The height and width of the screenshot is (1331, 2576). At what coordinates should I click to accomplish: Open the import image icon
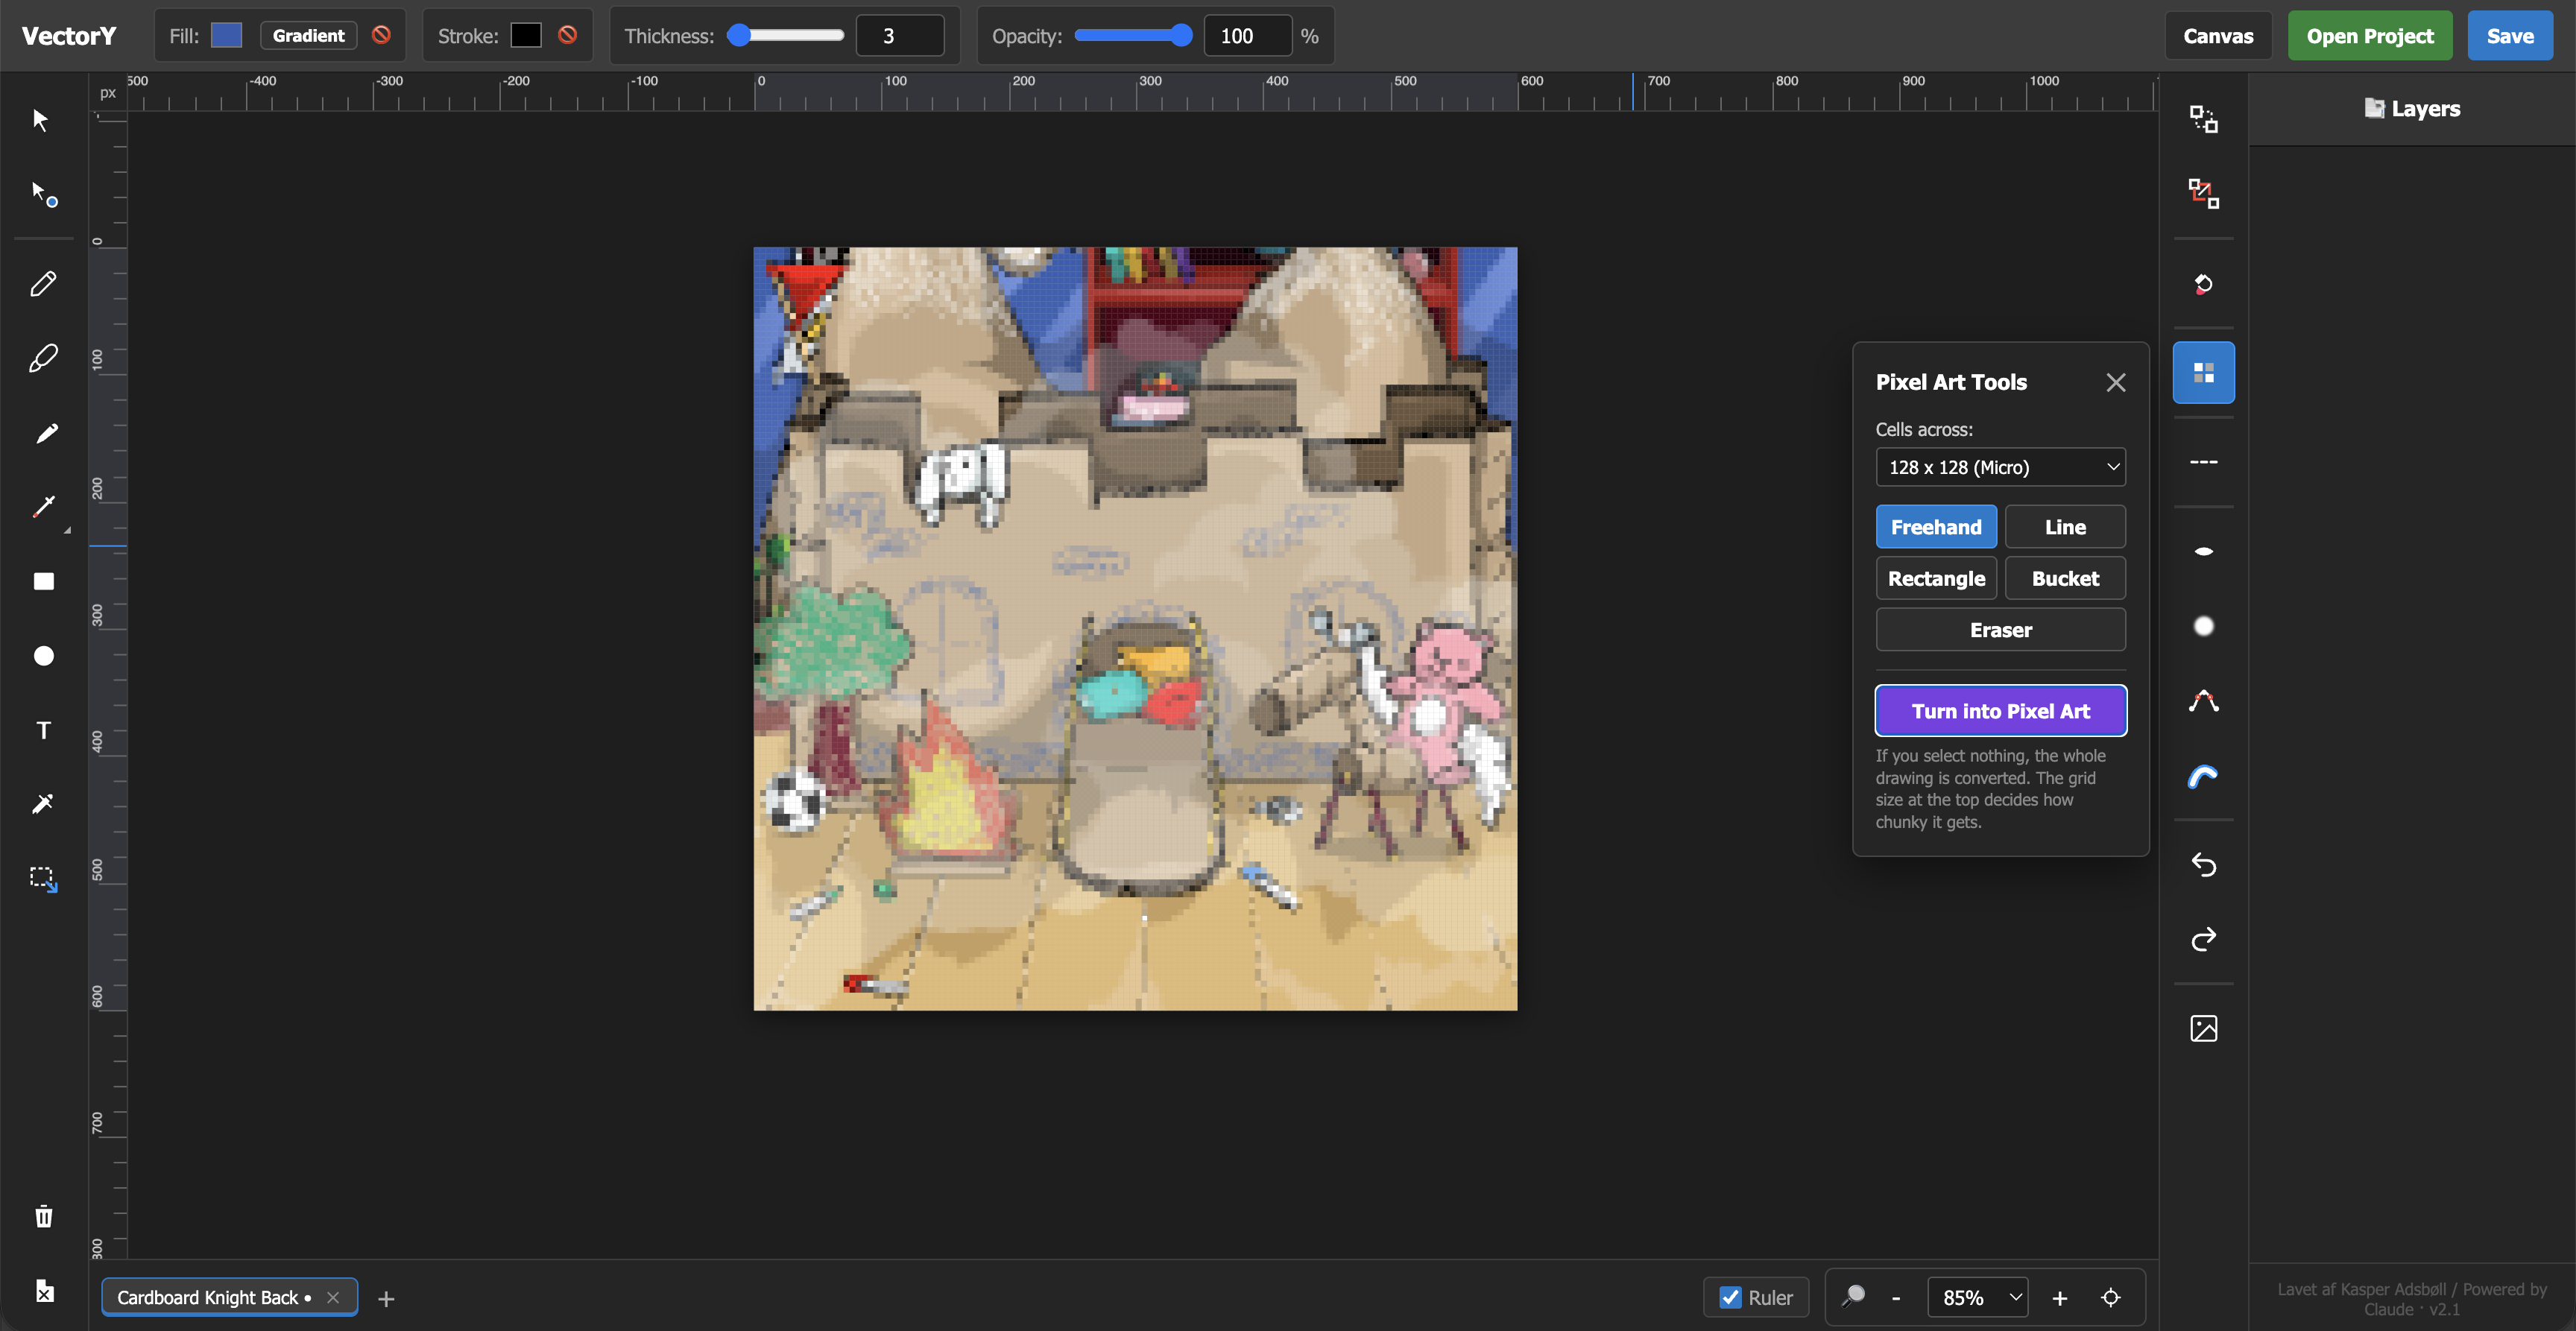2203,1029
